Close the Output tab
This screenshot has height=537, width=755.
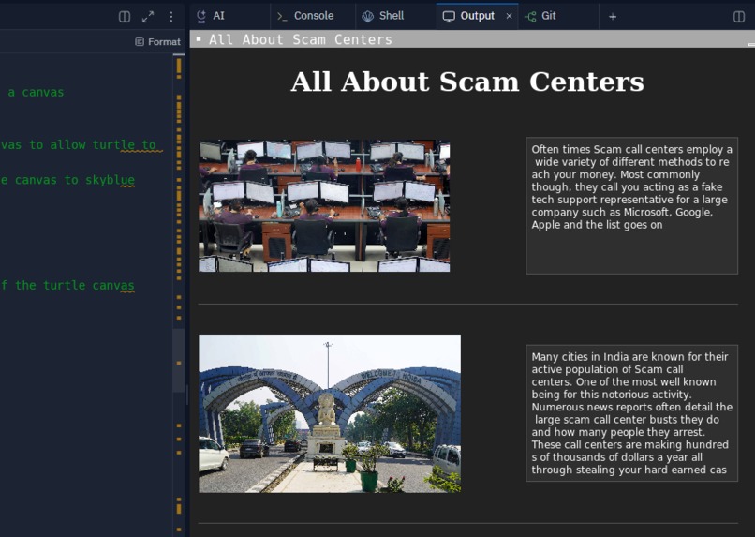(509, 16)
